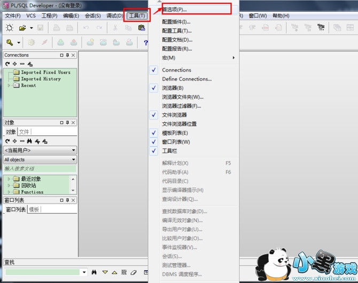358x283 pixels.
Task: Open the dropdown arrow beside Open icon
Action: (x=32, y=28)
